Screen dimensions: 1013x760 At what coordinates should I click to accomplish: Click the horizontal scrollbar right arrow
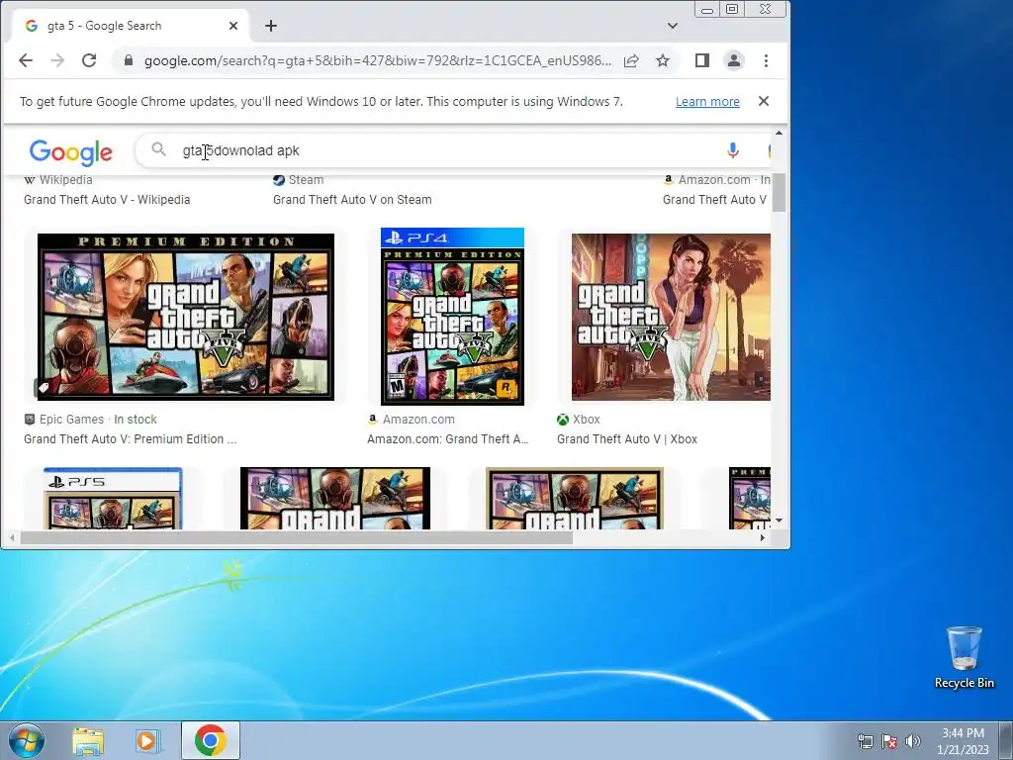tap(763, 537)
